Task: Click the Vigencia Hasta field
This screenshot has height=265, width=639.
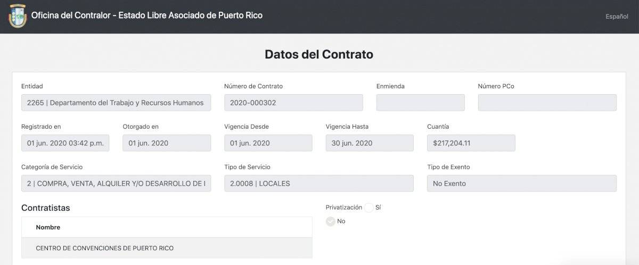Action: pos(370,143)
